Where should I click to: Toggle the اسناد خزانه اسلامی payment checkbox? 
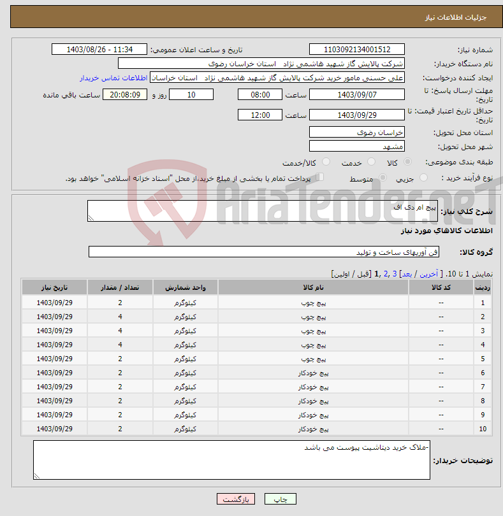point(319,177)
